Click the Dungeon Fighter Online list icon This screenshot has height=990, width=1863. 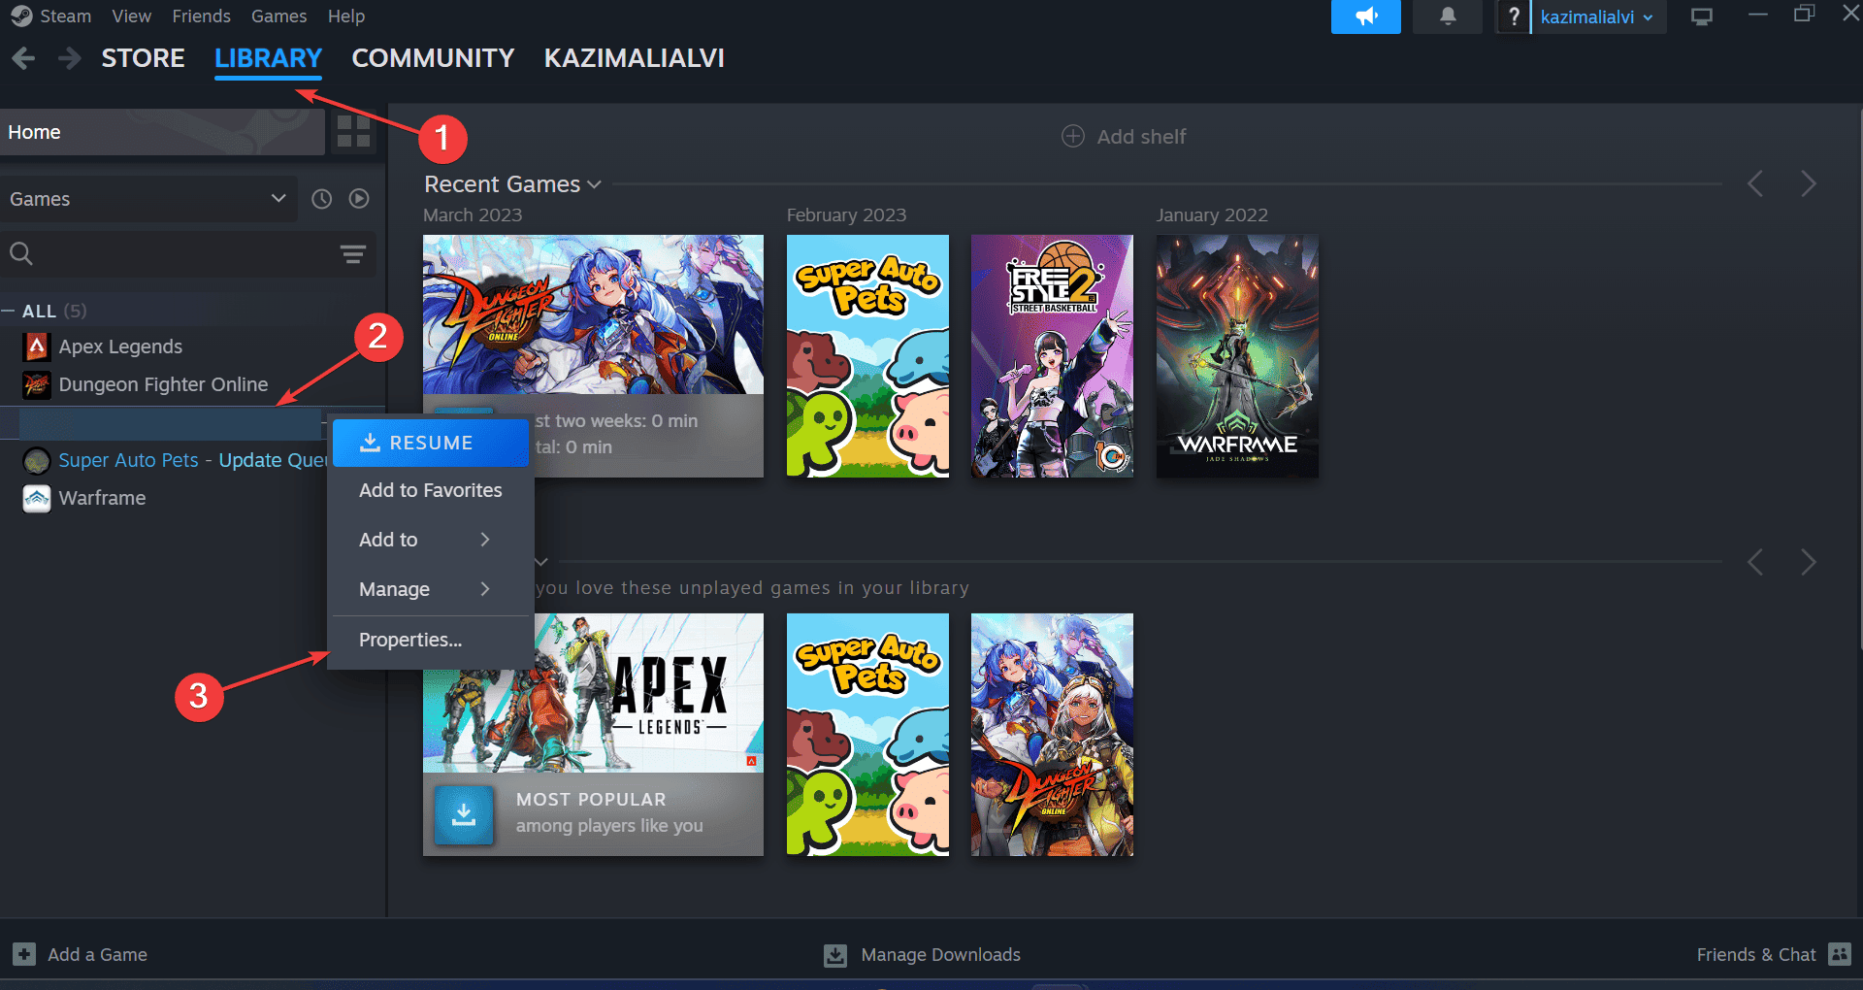click(37, 384)
